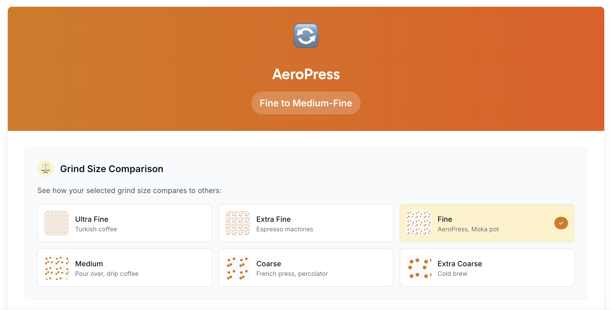
Task: Click the AeroPress, Moka pot description
Action: [468, 229]
